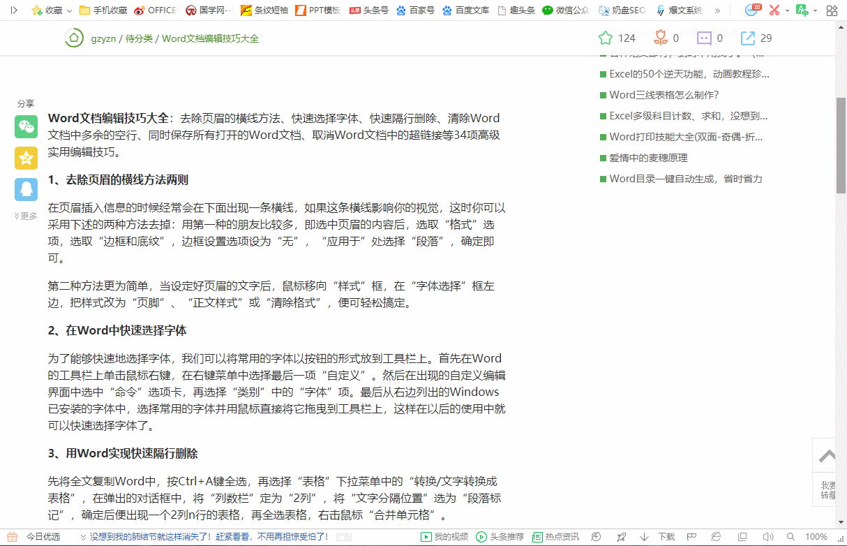
Task: Open article Word目录一键自动生成
Action: click(685, 178)
